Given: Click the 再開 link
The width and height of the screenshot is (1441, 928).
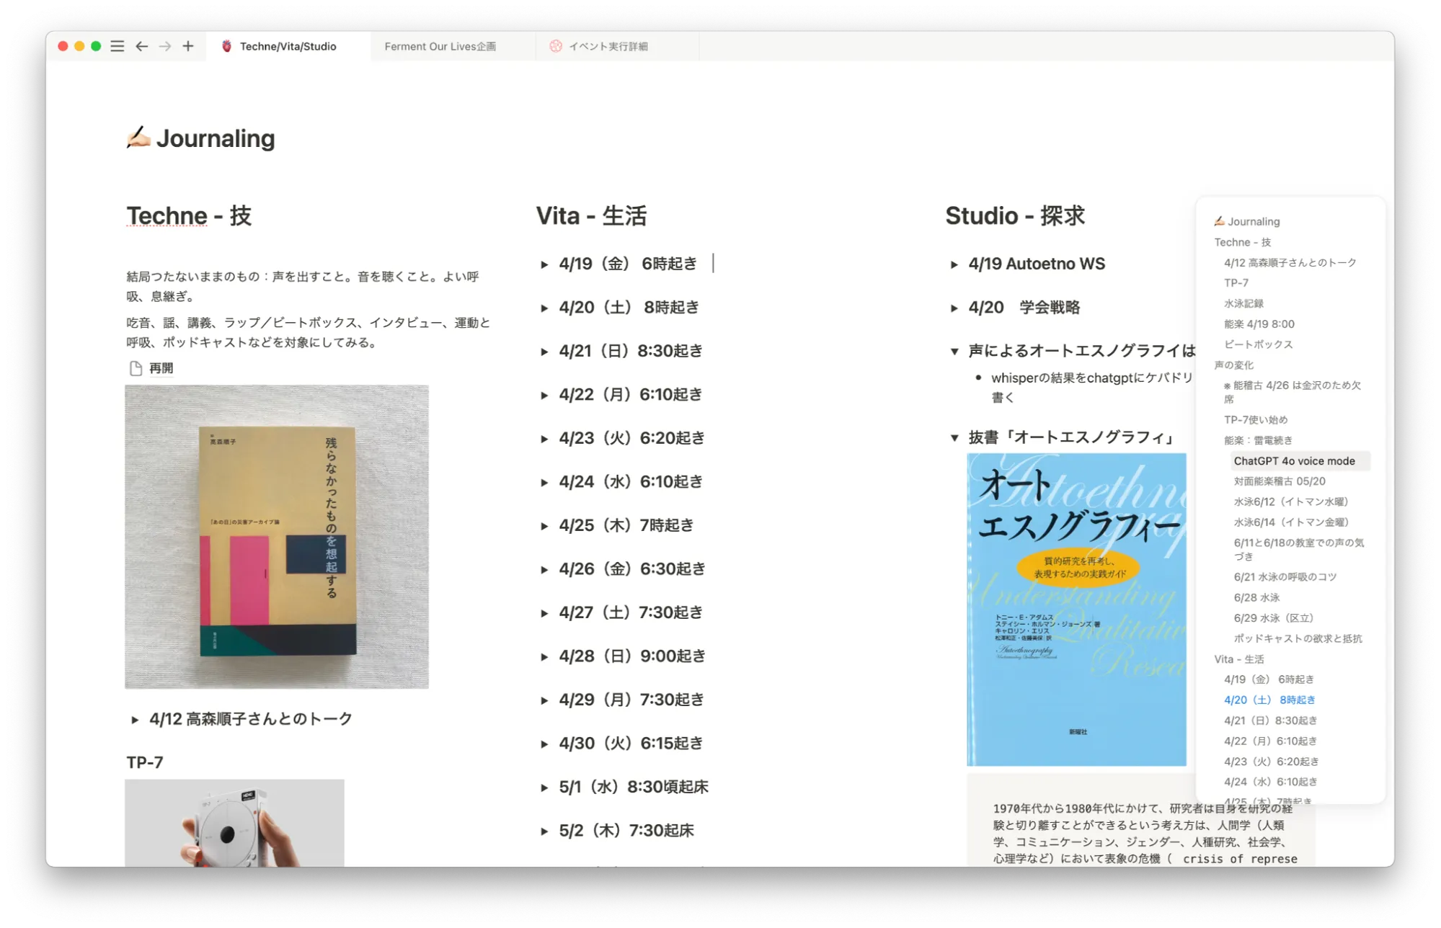Looking at the screenshot, I should pos(161,367).
